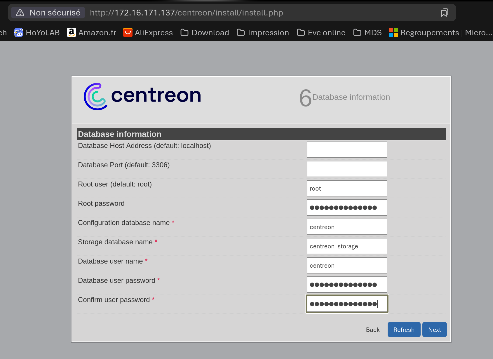Screen dimensions: 493x359
Task: Open the HoYoLAB bookmark icon
Action: pyautogui.click(x=19, y=32)
